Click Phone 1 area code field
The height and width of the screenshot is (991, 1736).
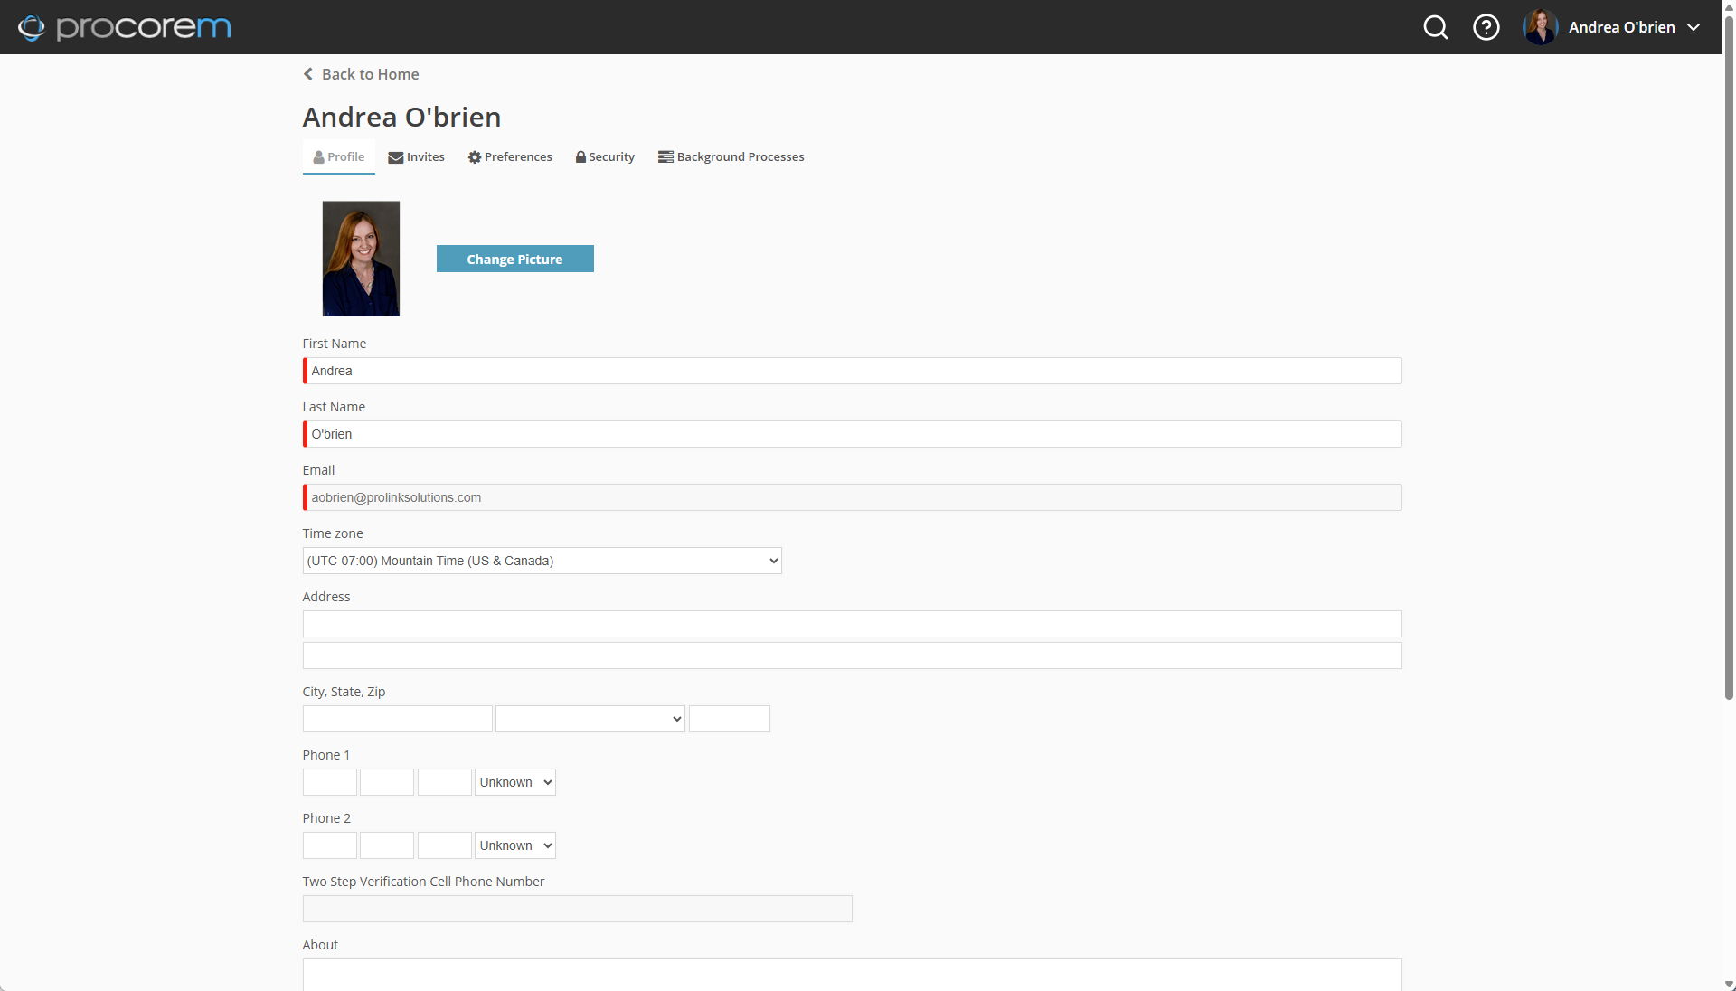pyautogui.click(x=330, y=782)
